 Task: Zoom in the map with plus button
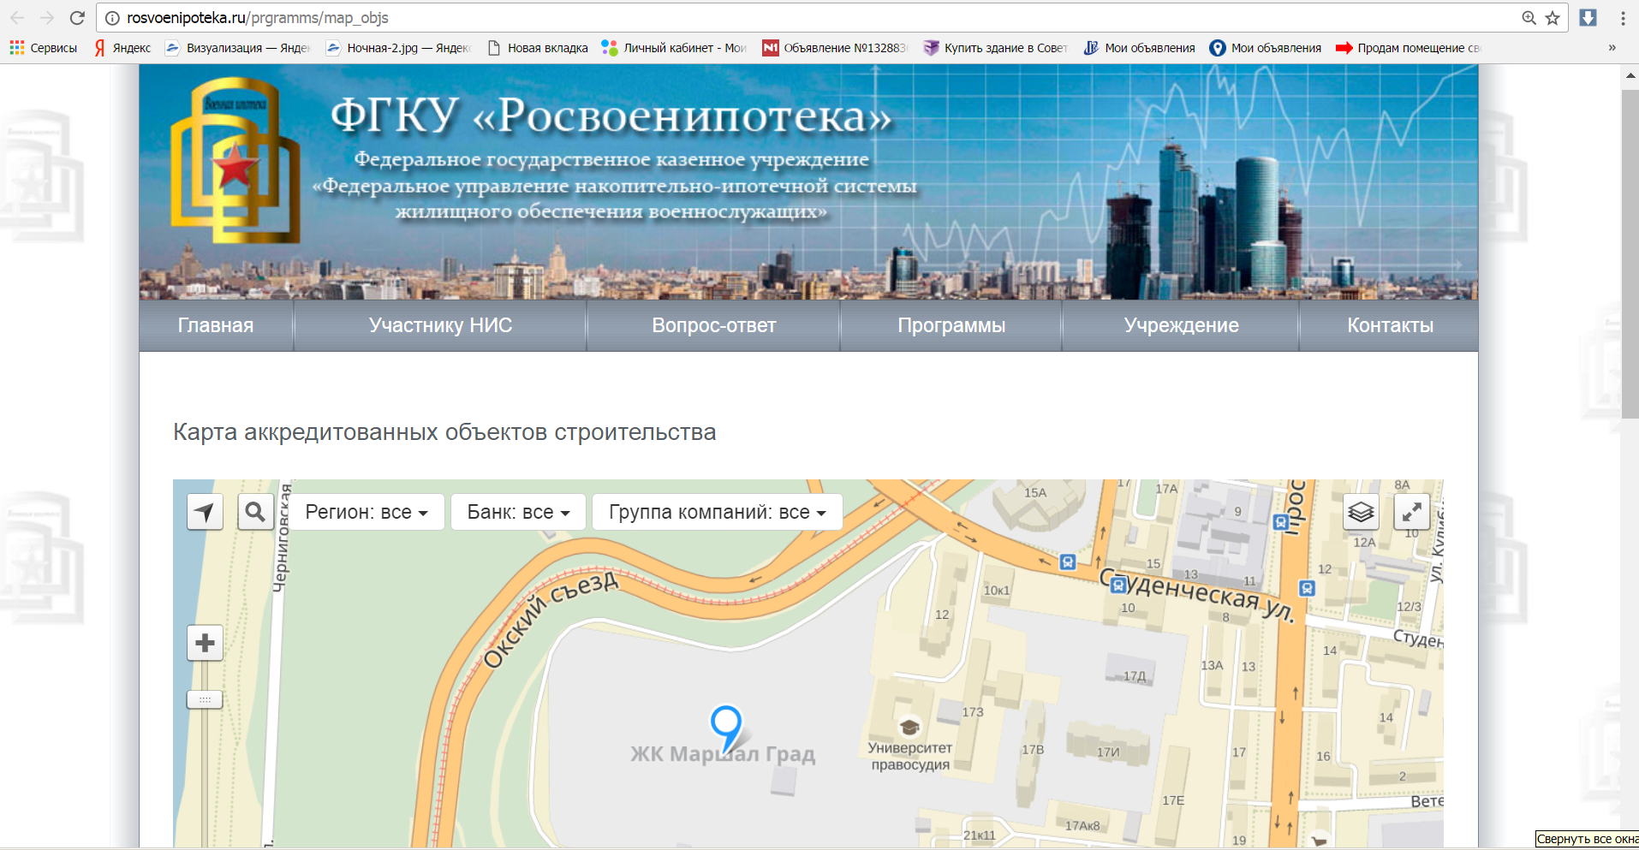pyautogui.click(x=205, y=643)
